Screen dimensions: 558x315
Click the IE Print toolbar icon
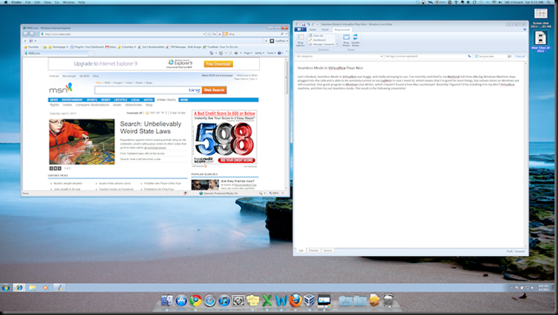[236, 53]
